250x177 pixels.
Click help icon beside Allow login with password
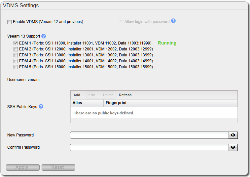click(173, 21)
